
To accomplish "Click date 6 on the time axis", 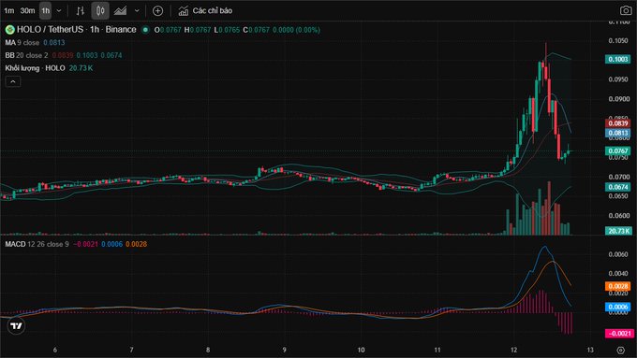I will coord(55,350).
